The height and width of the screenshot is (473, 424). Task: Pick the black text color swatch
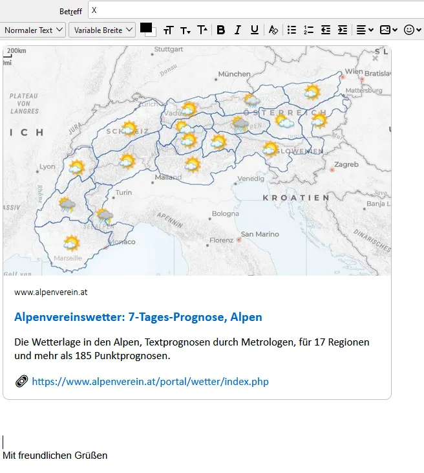(146, 28)
